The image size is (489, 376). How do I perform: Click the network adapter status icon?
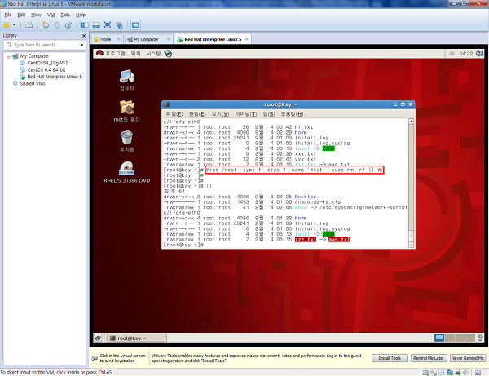450,373
